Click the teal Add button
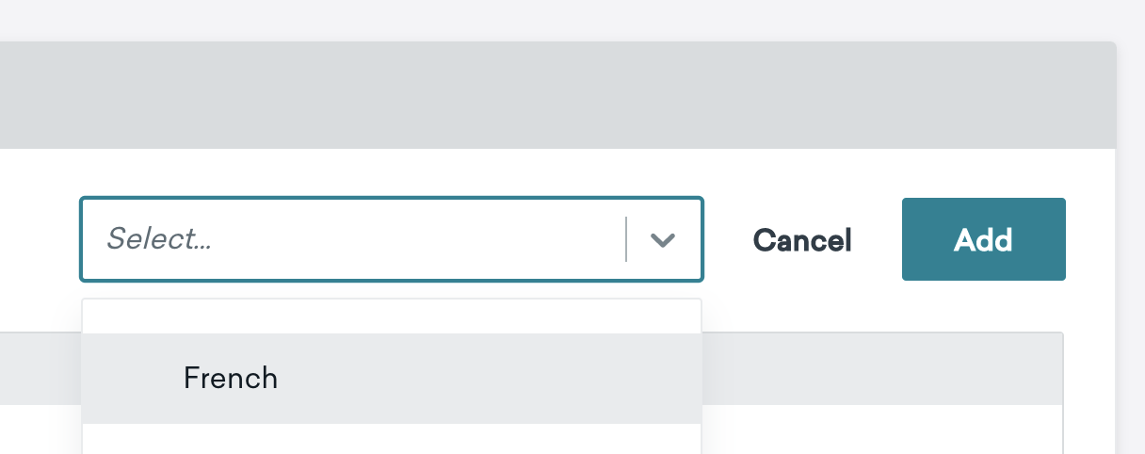This screenshot has height=454, width=1145. (984, 239)
